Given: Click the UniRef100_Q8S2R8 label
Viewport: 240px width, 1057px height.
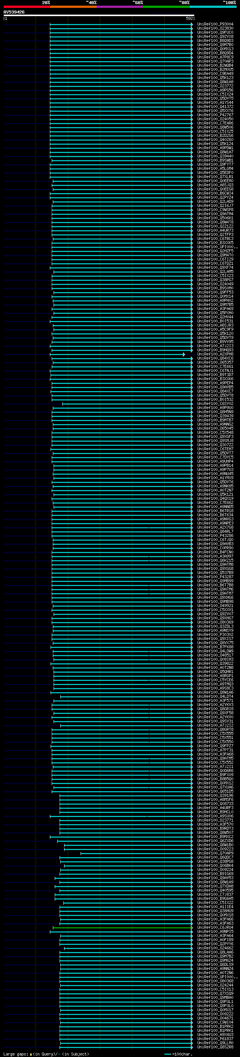Looking at the screenshot, I should (215, 1047).
